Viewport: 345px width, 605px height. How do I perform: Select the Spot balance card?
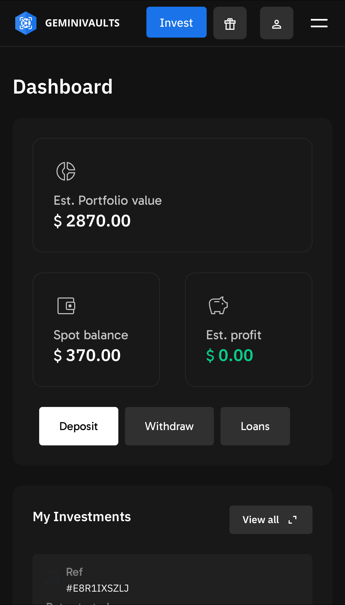(x=96, y=330)
